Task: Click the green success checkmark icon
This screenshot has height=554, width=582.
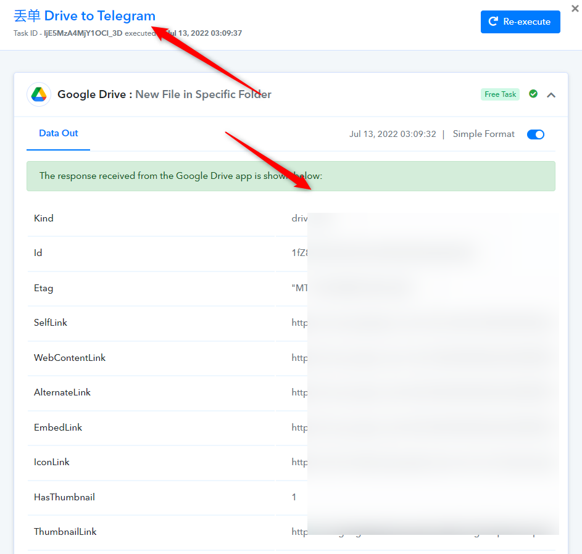Action: pos(533,94)
